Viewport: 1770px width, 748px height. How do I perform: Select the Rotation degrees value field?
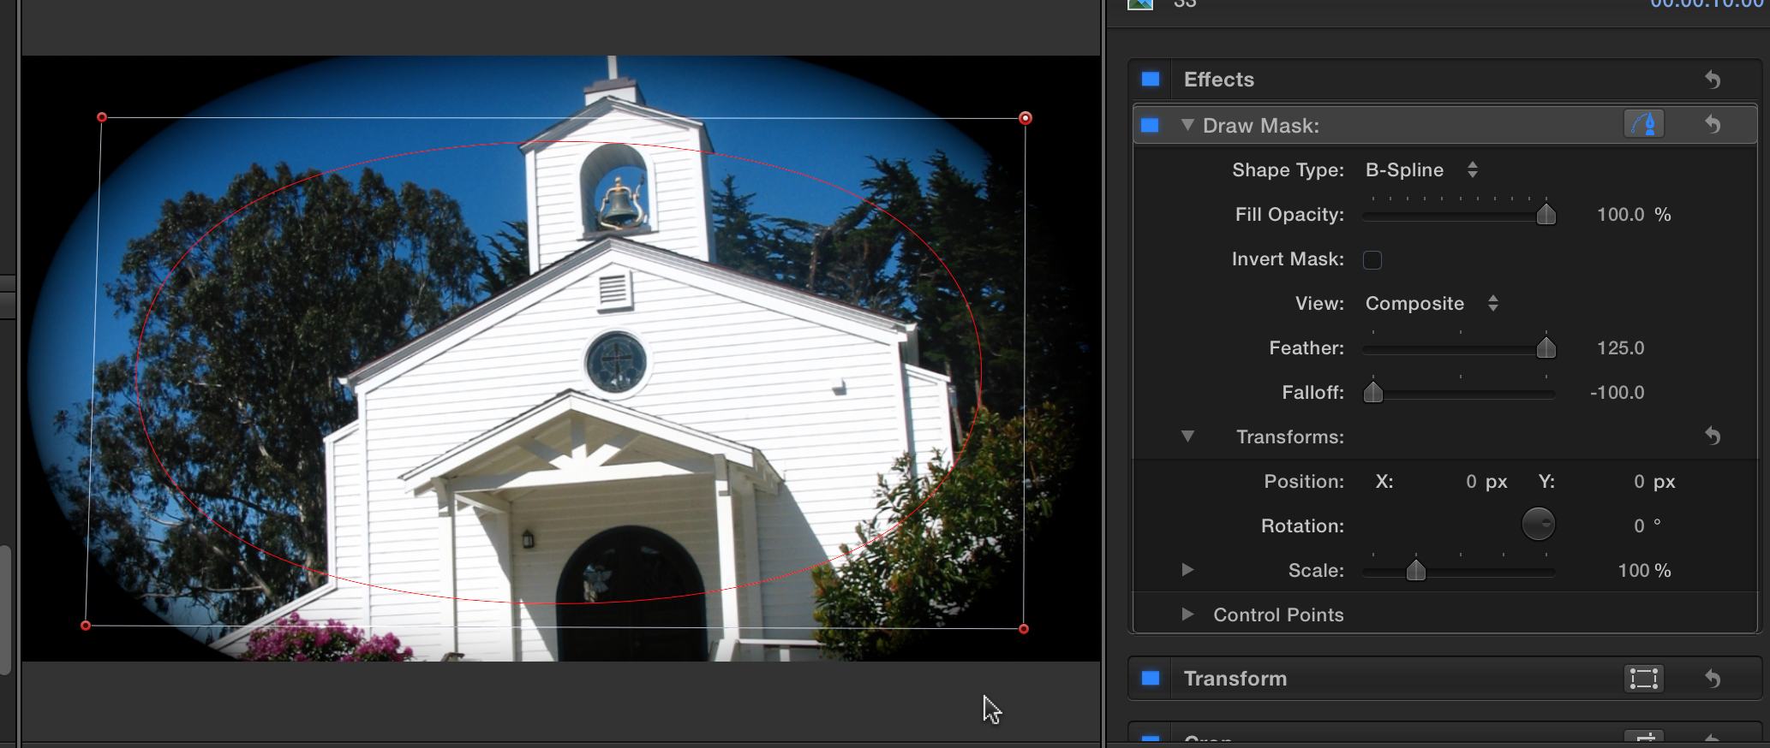click(1639, 526)
